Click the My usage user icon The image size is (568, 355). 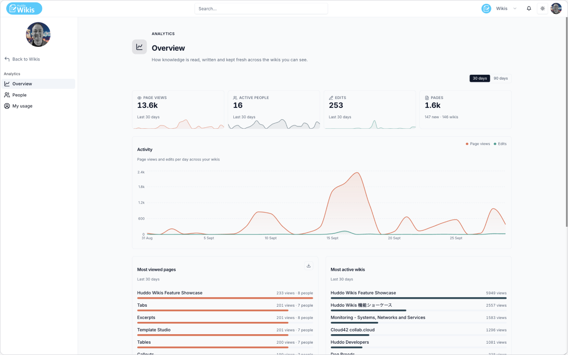(x=7, y=106)
